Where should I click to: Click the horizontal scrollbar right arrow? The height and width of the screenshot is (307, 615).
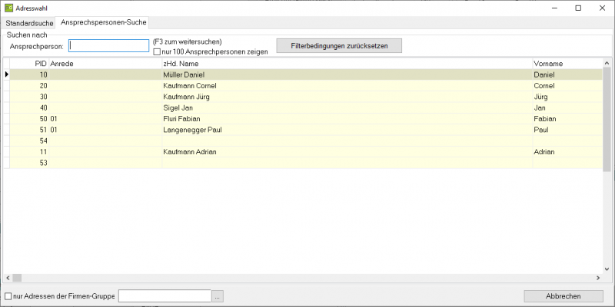598,278
